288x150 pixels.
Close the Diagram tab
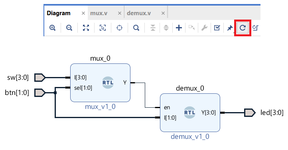tap(83, 13)
